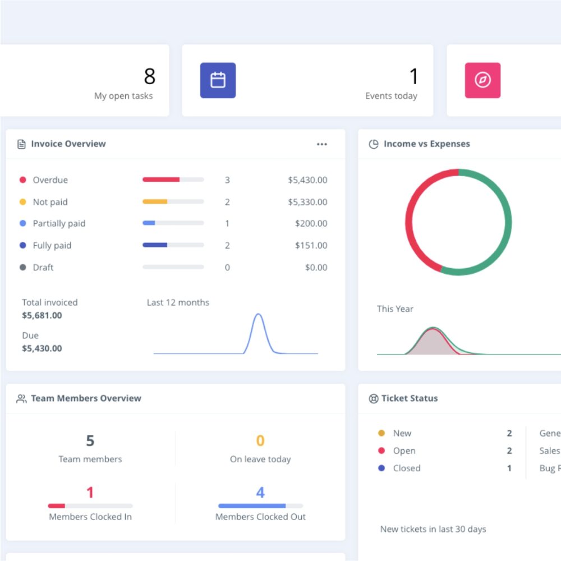Click the Income vs Expenses pie icon
The image size is (561, 561).
point(374,144)
